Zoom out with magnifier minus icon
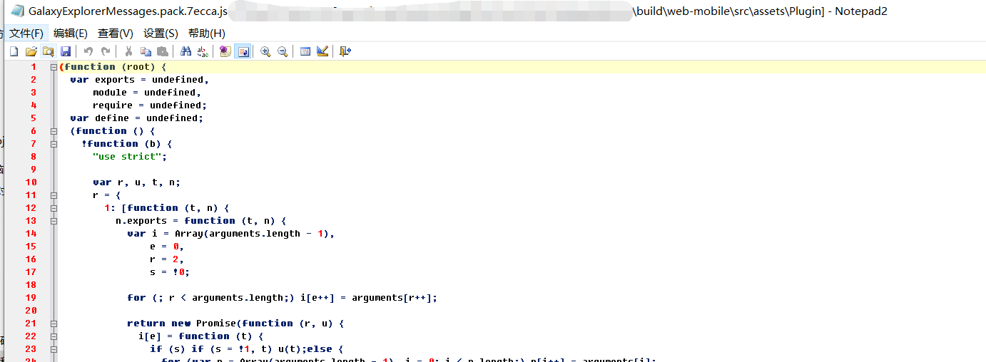 click(x=283, y=51)
